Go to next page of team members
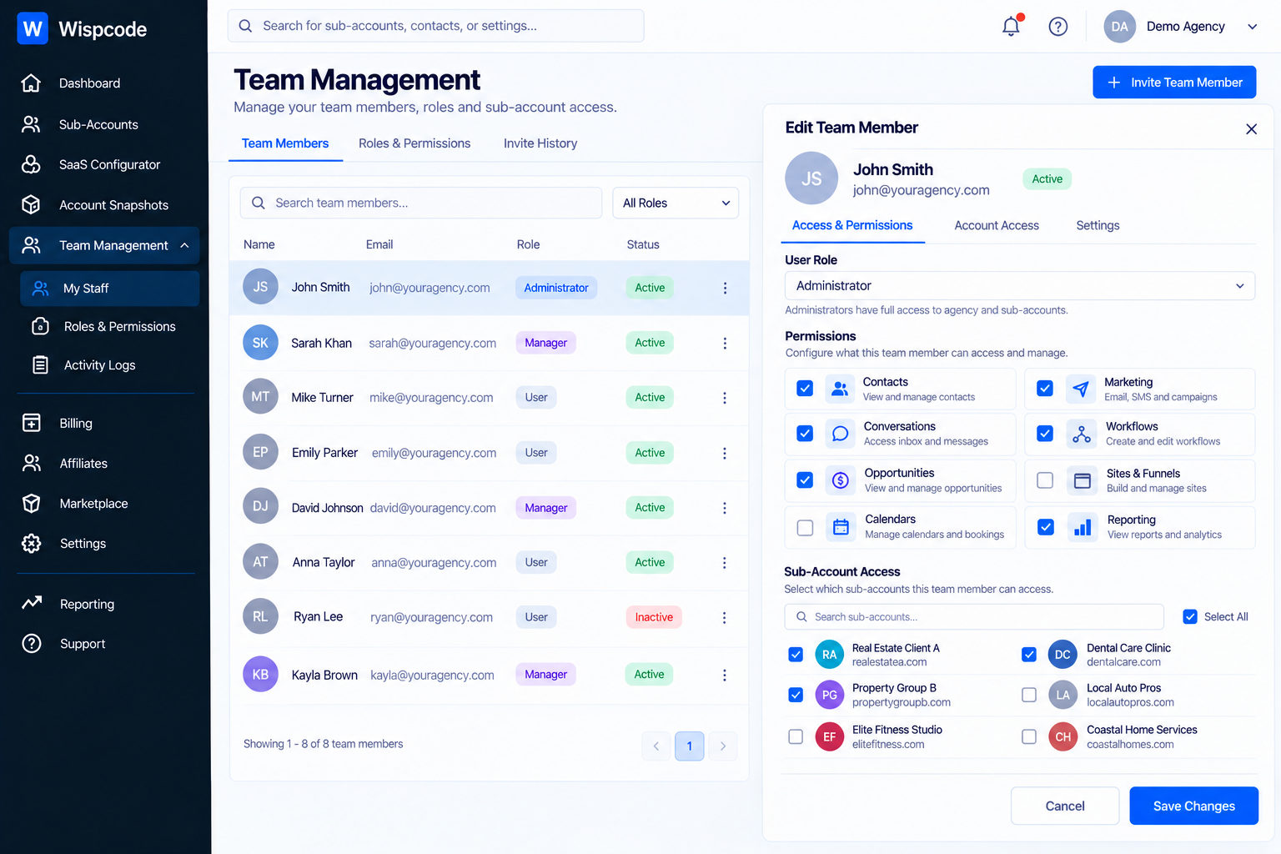The height and width of the screenshot is (854, 1281). [723, 746]
